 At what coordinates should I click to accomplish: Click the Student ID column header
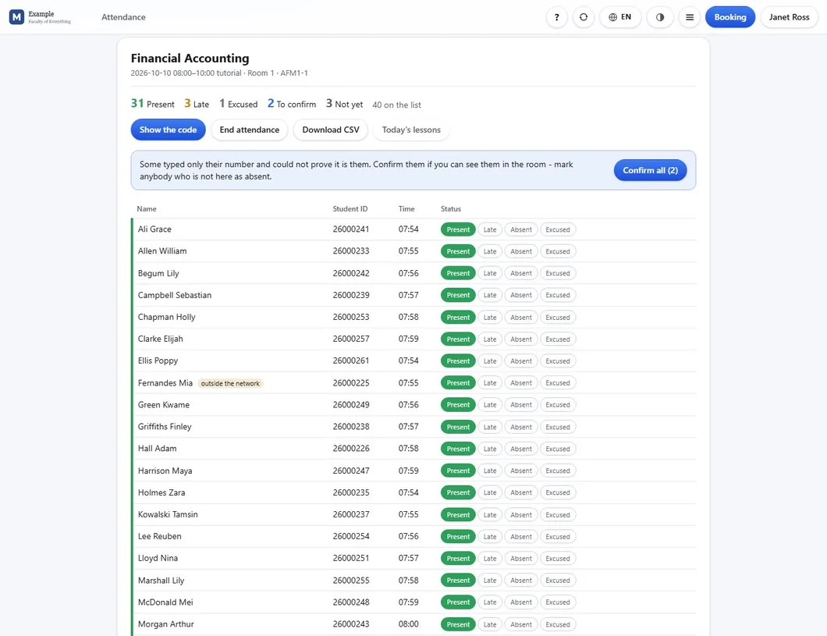pyautogui.click(x=350, y=209)
